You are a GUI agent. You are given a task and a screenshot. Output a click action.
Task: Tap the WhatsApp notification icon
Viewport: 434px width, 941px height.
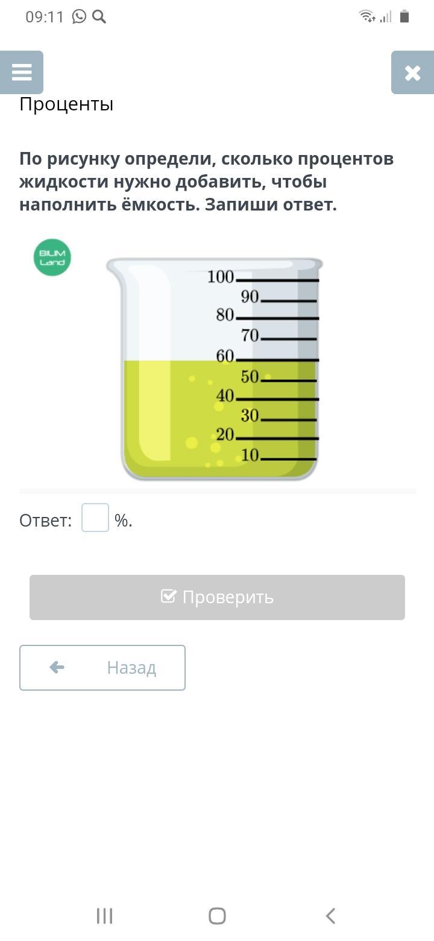(x=79, y=17)
